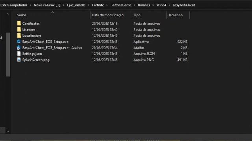Click Pasta de arquivos type for Licenses
This screenshot has width=252, height=141.
pyautogui.click(x=147, y=30)
